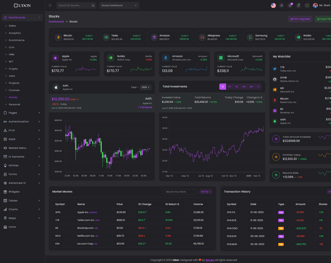Open the US flag language selector

(273, 5)
